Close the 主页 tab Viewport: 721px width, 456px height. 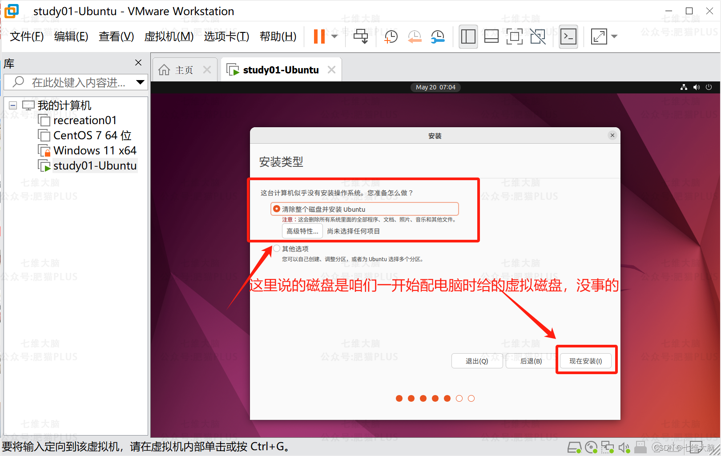207,69
